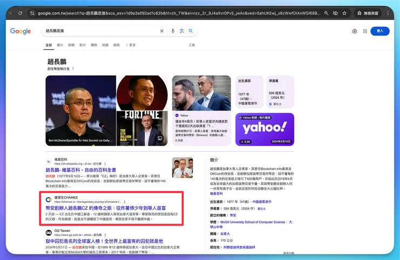Open the GQ Taiwan article link
The image size is (400, 260).
click(x=104, y=241)
